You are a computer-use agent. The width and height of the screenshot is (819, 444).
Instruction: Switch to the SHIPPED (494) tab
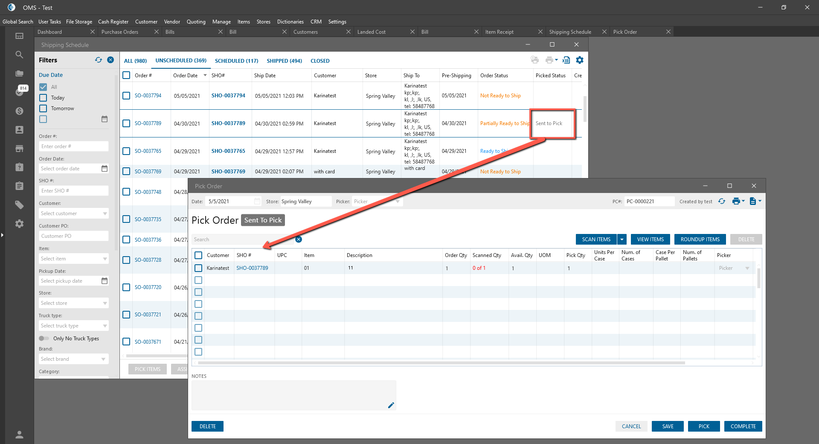click(285, 61)
